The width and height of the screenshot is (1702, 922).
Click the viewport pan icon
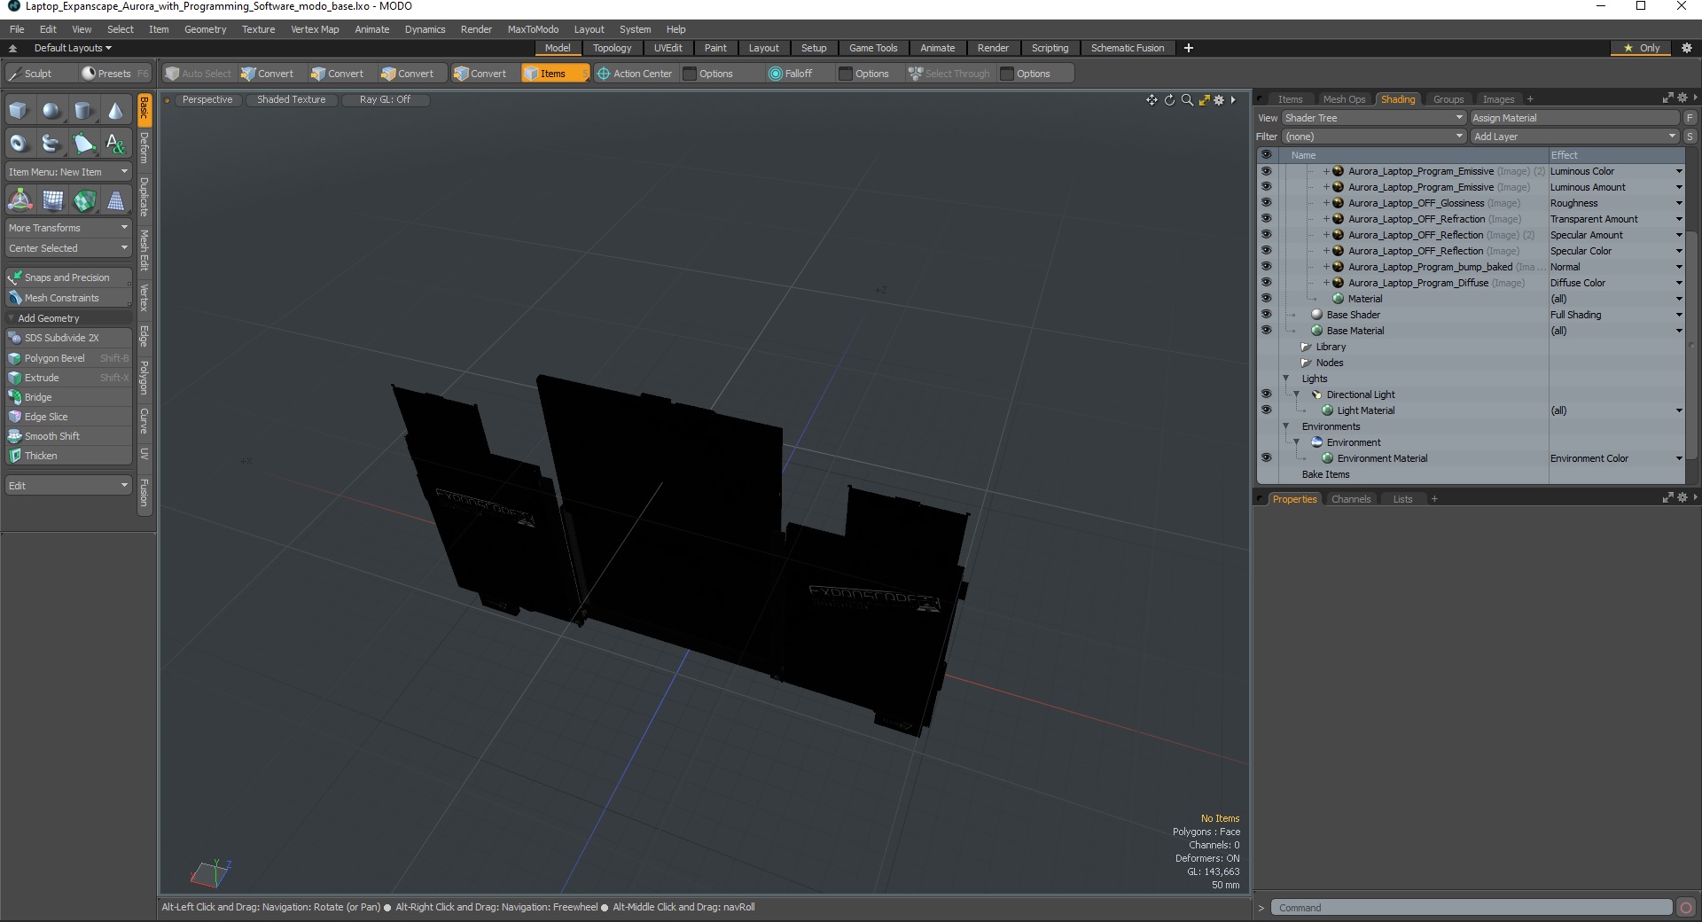coord(1152,100)
